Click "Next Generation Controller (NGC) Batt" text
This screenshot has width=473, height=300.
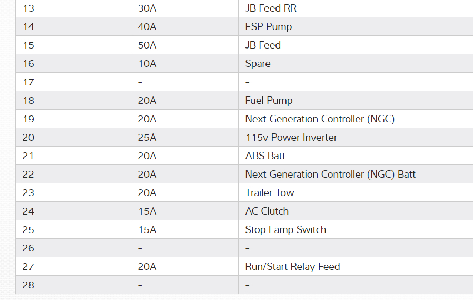(330, 175)
